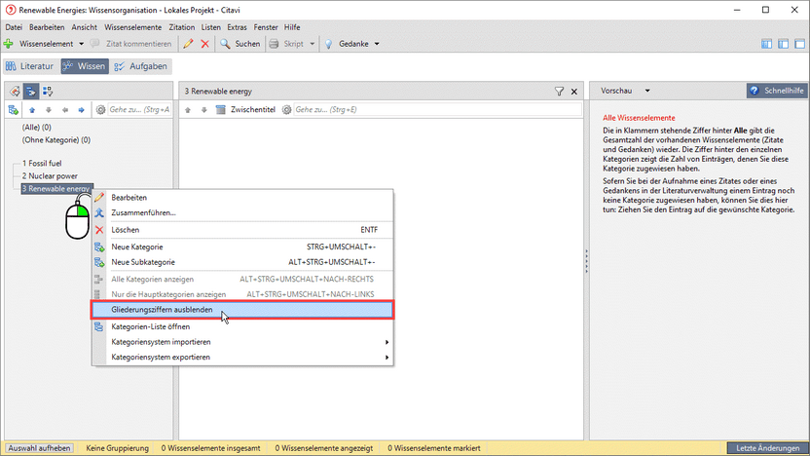This screenshot has height=456, width=810.
Task: Click the new category icon in category toolbar
Action: click(14, 109)
